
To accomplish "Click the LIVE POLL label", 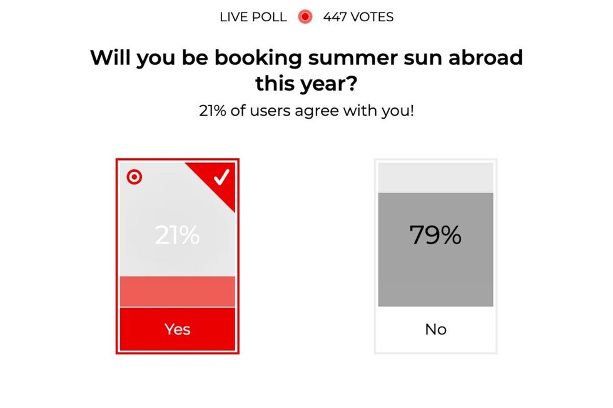I will click(252, 17).
